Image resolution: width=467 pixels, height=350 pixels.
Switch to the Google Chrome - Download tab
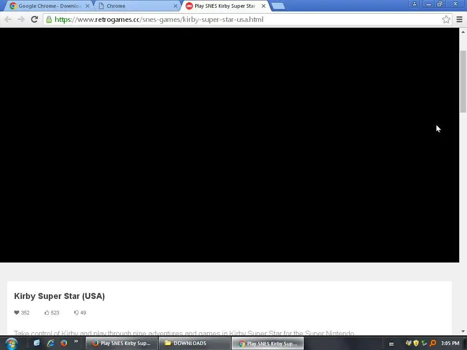[49, 6]
